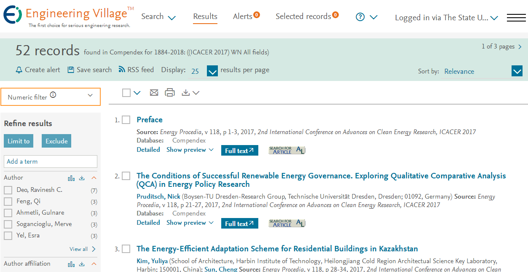
Task: Check the Deo, Ravinesh C. author checkbox
Action: coord(8,190)
